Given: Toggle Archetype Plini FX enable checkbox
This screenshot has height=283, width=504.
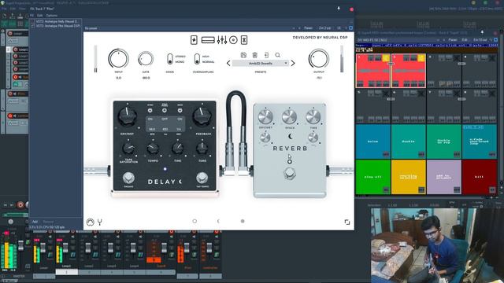Looking at the screenshot, I should coord(33,26).
